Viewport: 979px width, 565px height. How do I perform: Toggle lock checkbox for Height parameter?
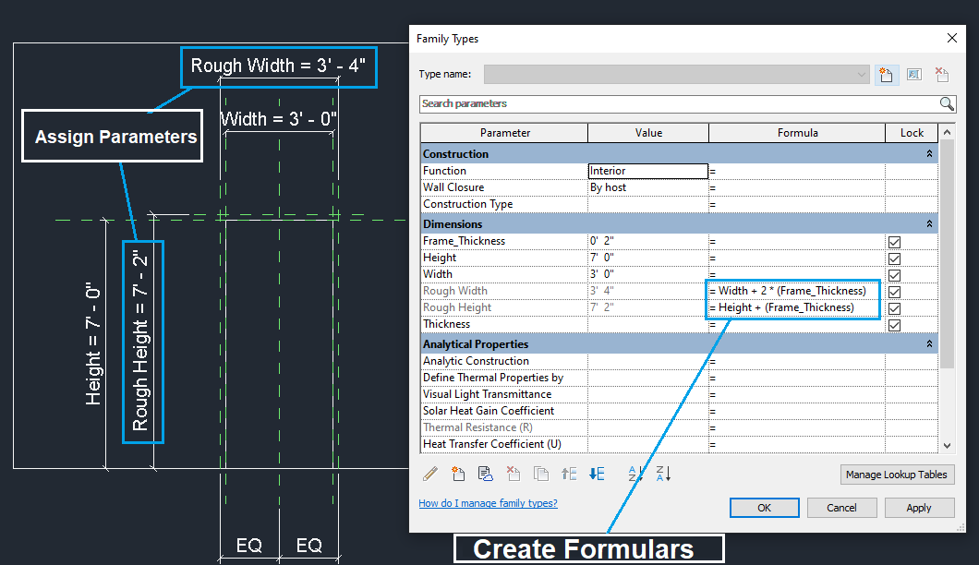tap(894, 258)
